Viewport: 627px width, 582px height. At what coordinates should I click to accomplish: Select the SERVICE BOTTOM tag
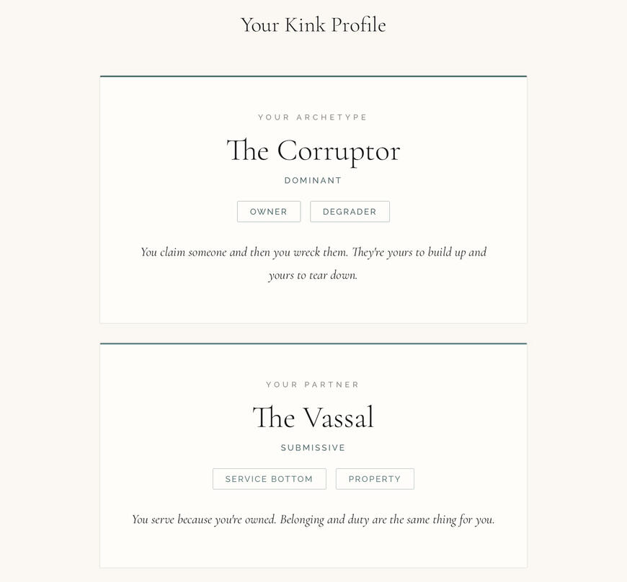click(x=269, y=479)
